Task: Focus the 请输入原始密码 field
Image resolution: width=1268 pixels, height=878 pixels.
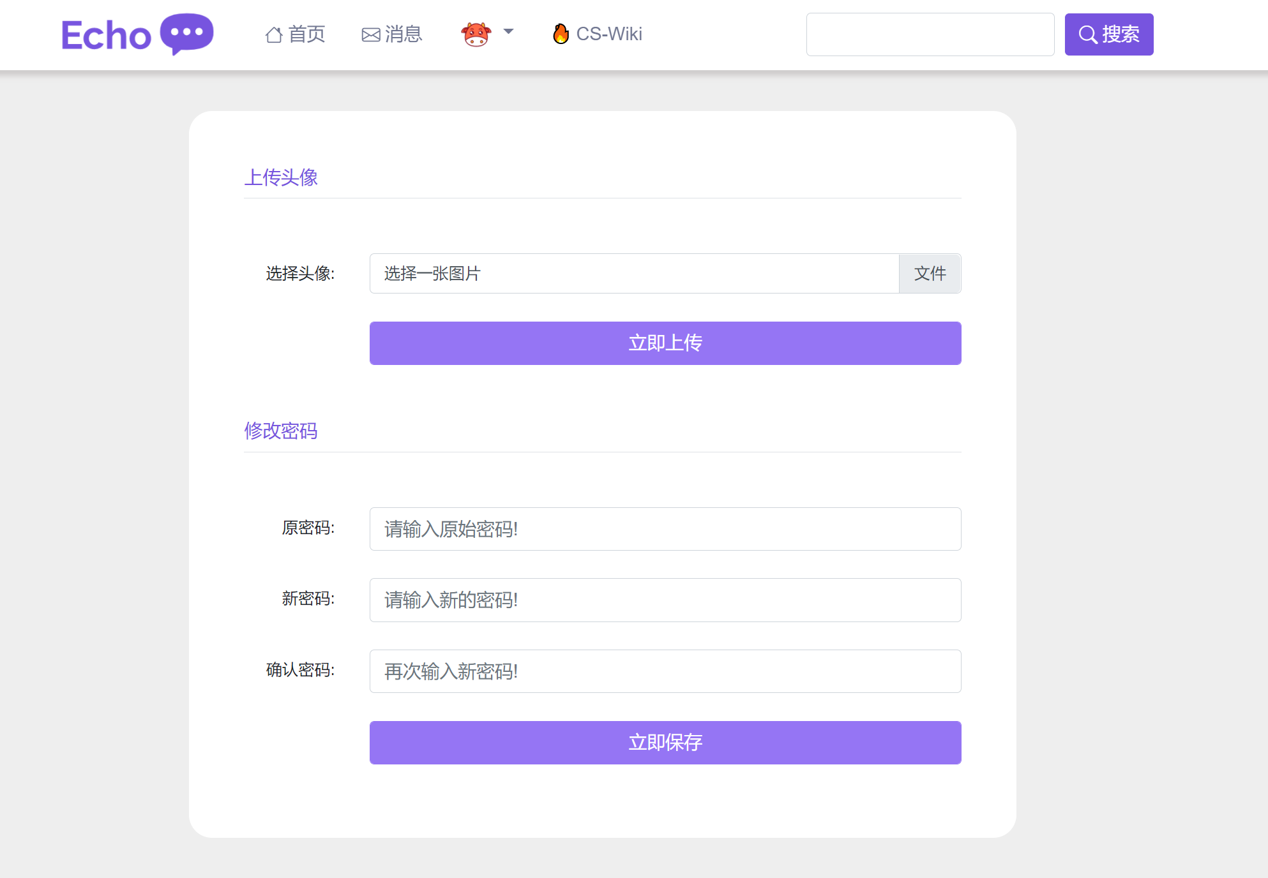Action: (x=665, y=529)
